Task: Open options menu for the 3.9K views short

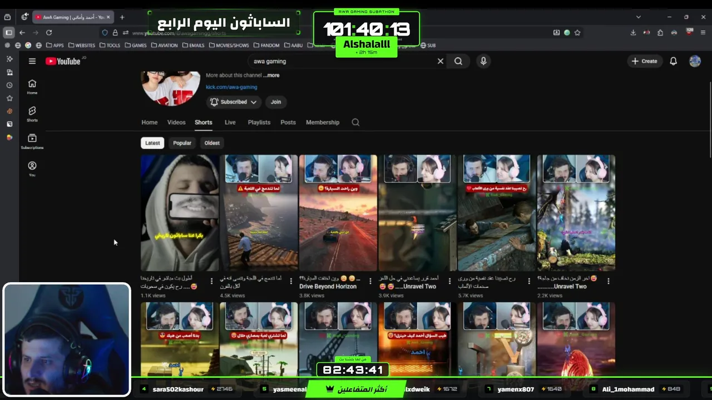Action: pyautogui.click(x=449, y=282)
